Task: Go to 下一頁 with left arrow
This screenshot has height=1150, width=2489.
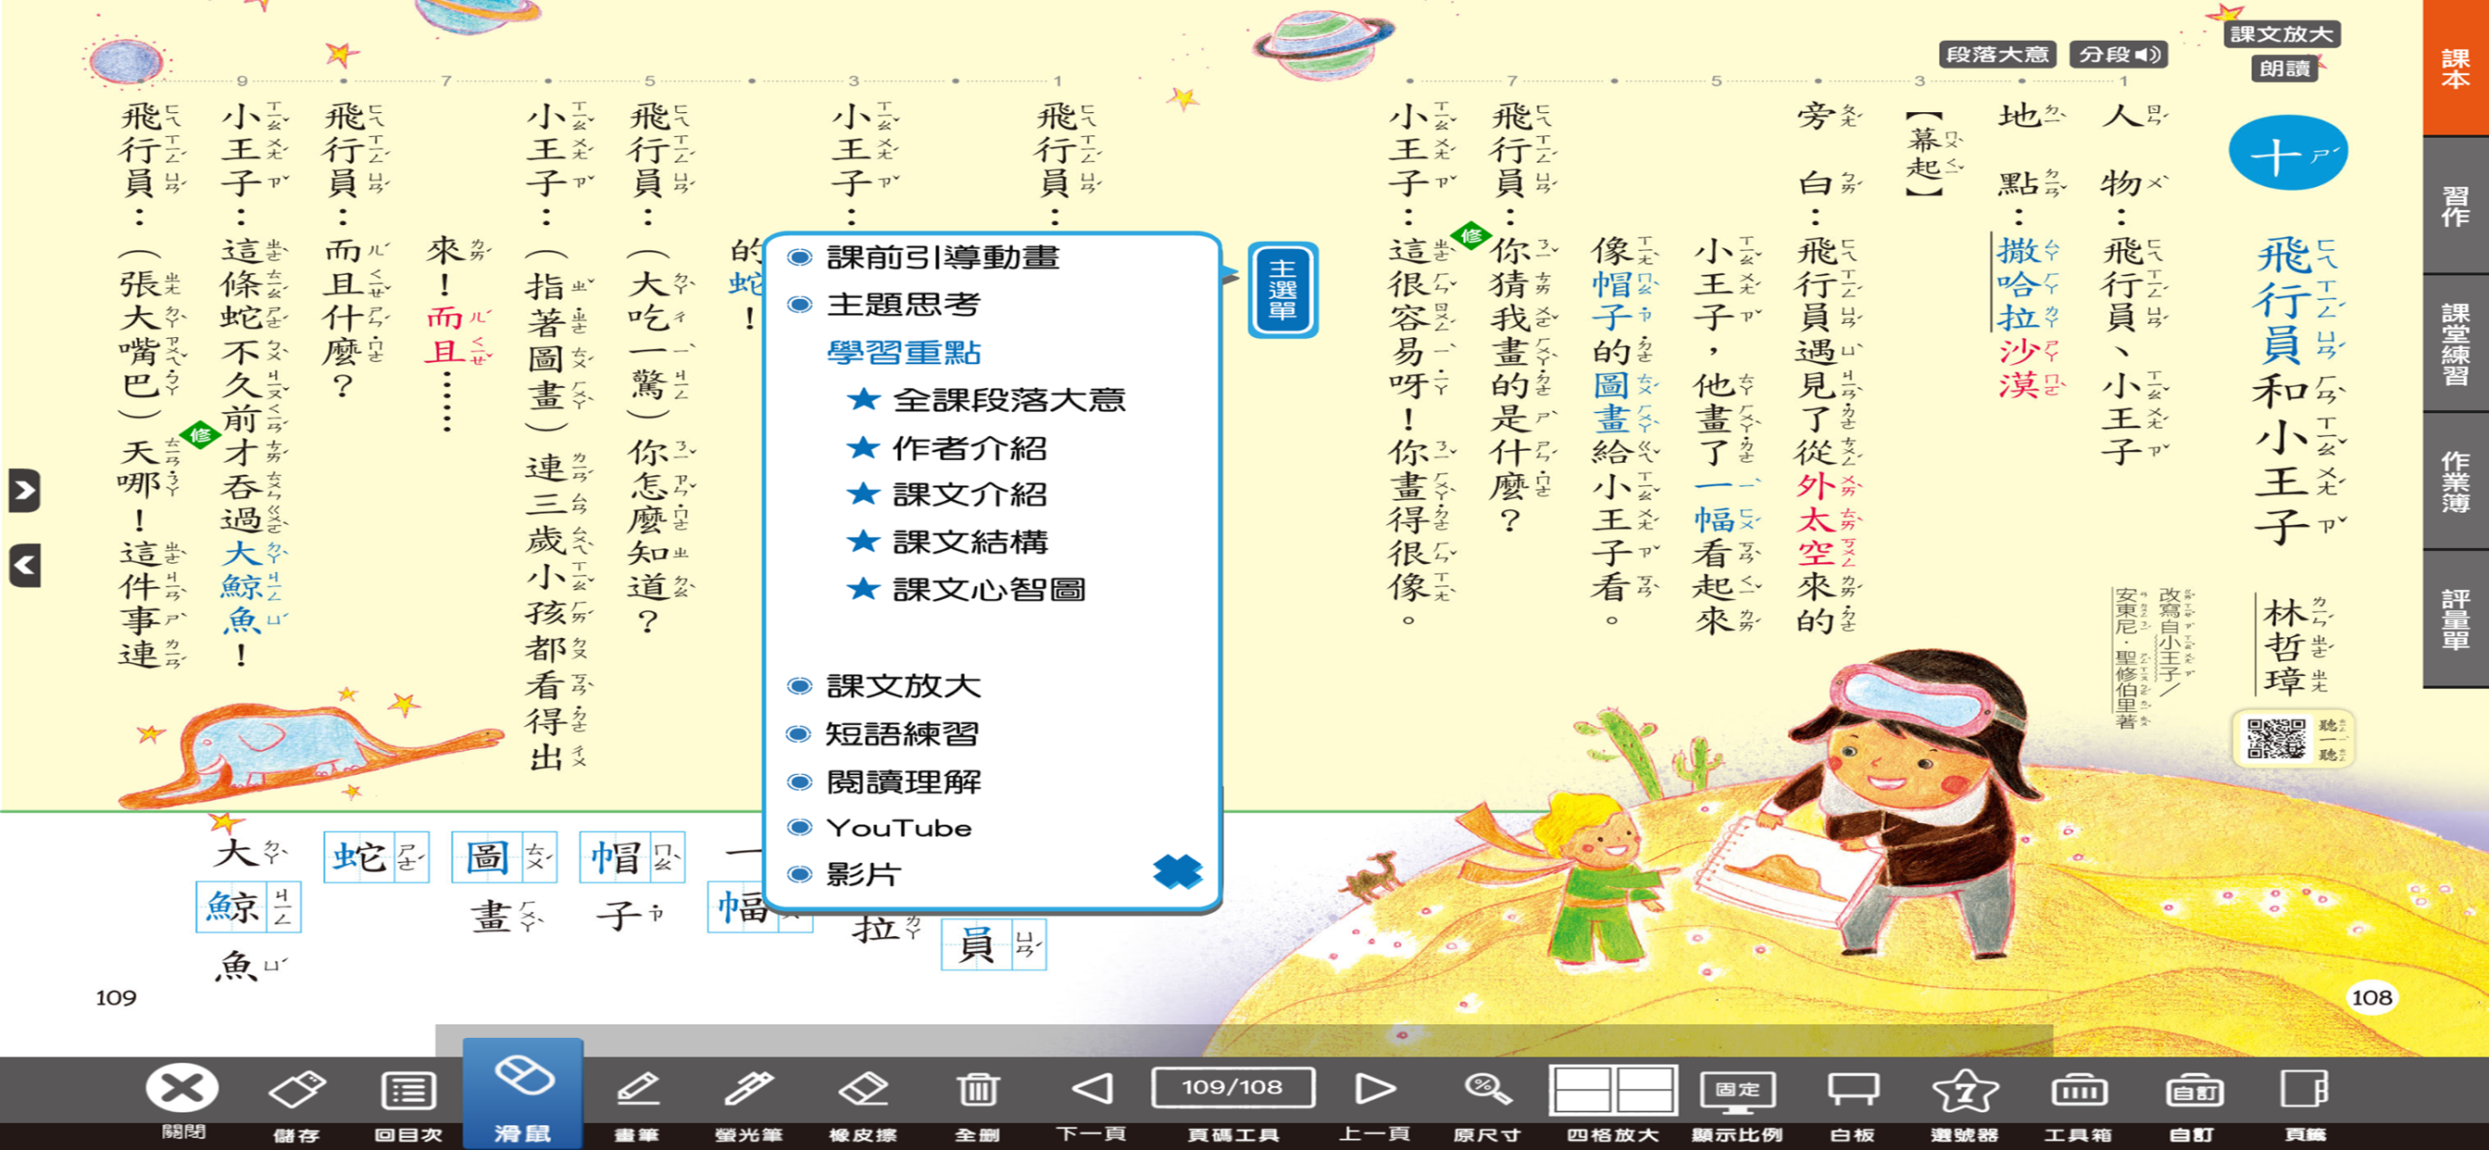Action: [1091, 1089]
